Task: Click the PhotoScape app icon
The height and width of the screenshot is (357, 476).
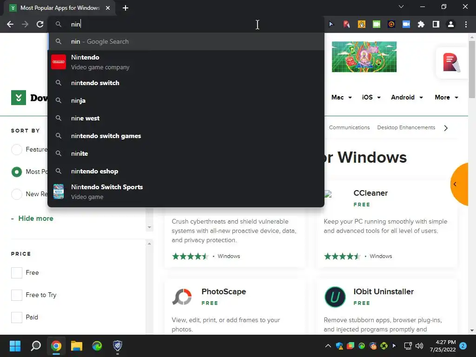Action: tap(182, 297)
